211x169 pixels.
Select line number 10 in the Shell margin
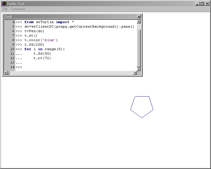click(13, 49)
